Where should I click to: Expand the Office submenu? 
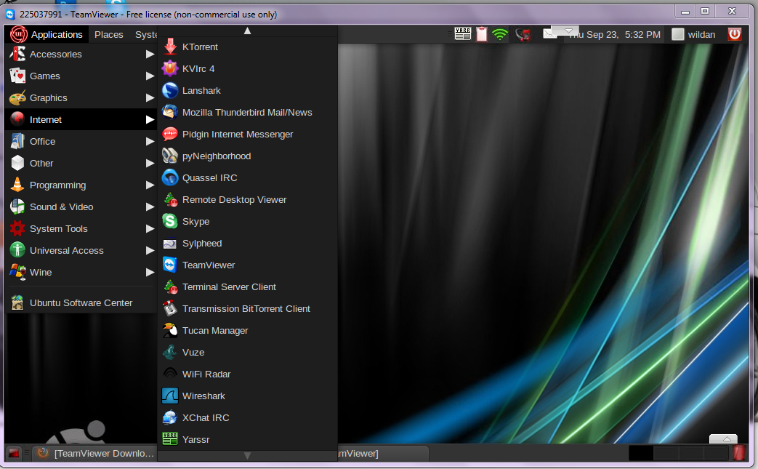tap(81, 141)
